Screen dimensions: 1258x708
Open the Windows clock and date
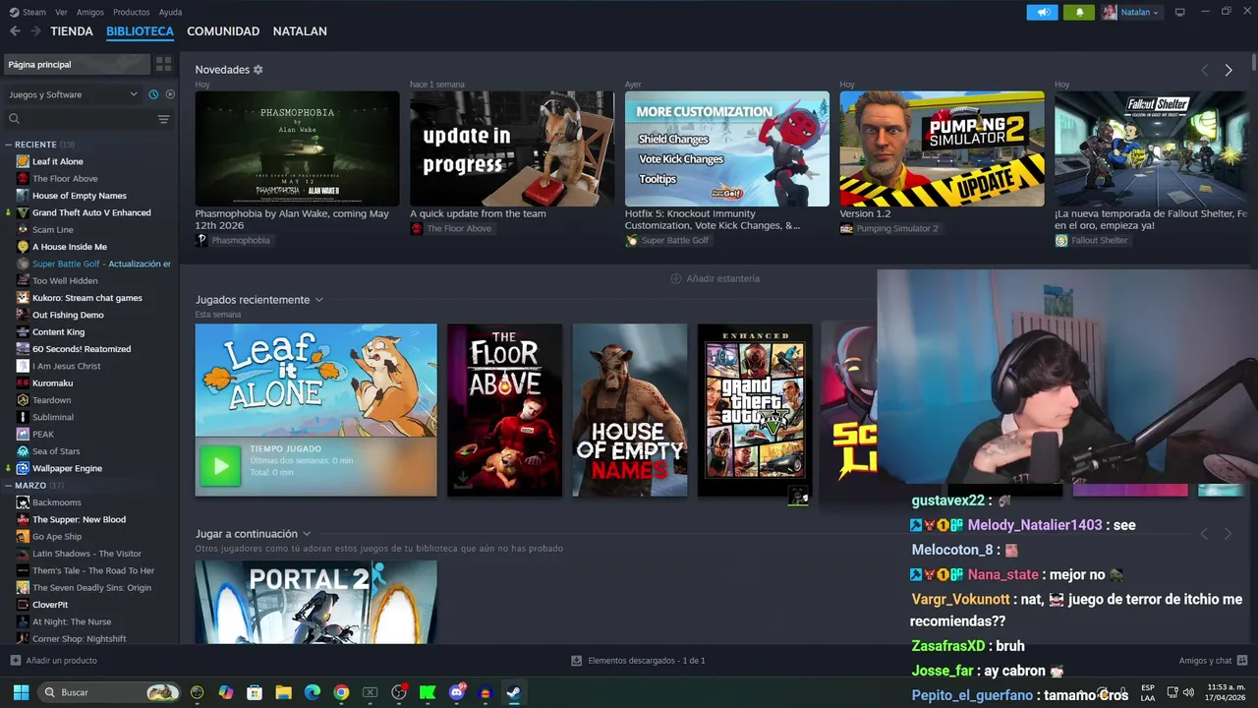point(1225,692)
